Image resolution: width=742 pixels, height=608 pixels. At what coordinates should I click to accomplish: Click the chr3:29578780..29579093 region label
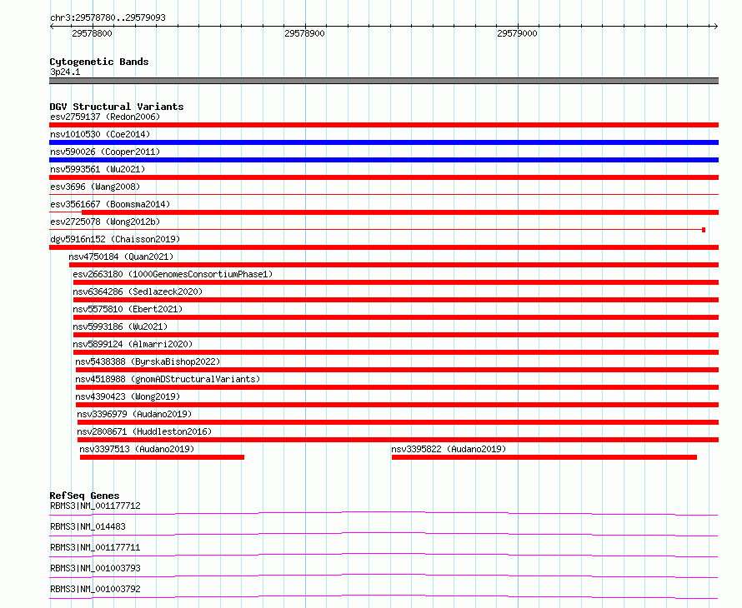108,17
